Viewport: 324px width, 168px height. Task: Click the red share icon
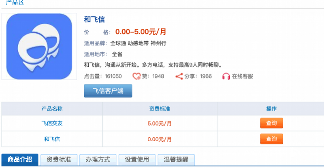[x=179, y=76]
